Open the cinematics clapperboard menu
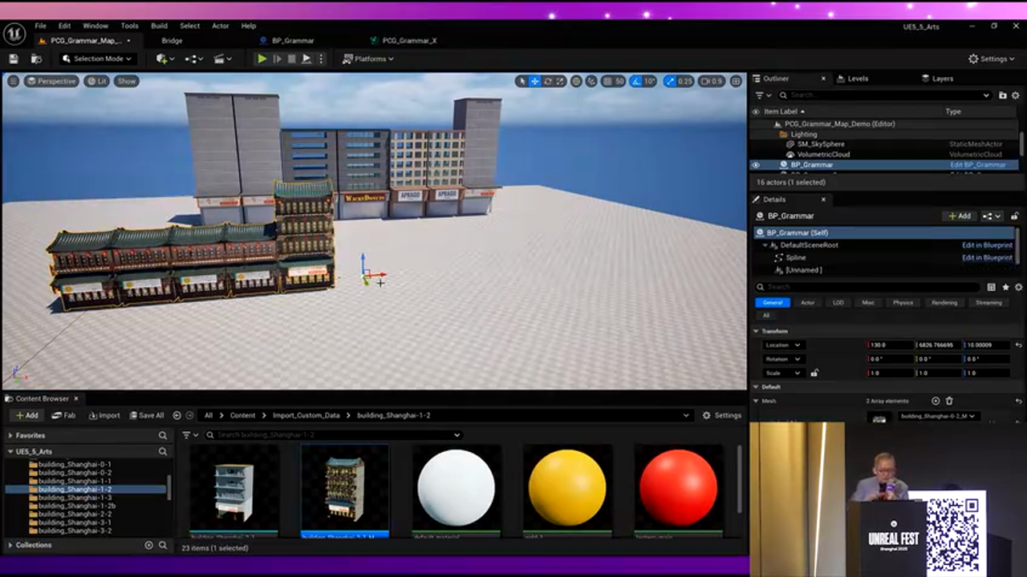 220,59
